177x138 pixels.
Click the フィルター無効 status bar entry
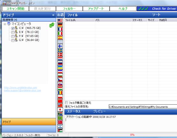pos(33,135)
